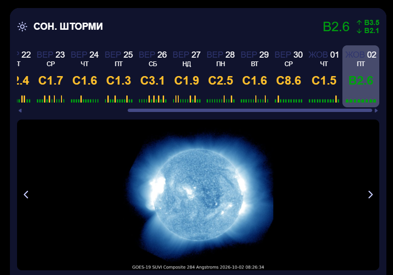Click the large B2.6 current value in header
Viewport: 393px width, 275px height.
(x=336, y=26)
